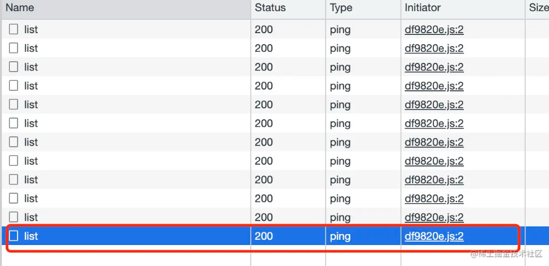Tick the checkbox in the first list row
Screen dimensions: 549x266
tap(14, 30)
